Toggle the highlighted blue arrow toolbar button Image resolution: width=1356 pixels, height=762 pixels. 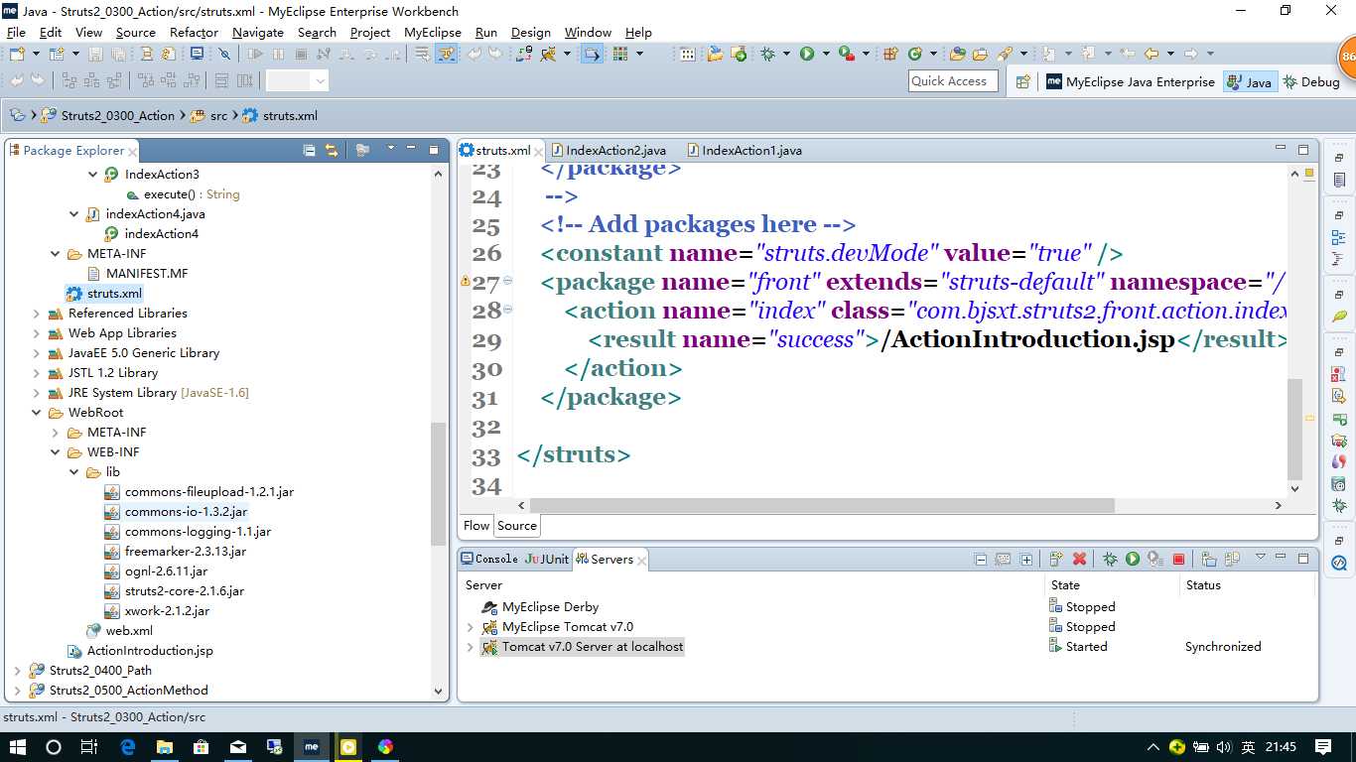(x=592, y=54)
